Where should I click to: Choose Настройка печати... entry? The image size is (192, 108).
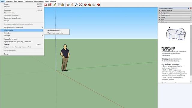22,39
